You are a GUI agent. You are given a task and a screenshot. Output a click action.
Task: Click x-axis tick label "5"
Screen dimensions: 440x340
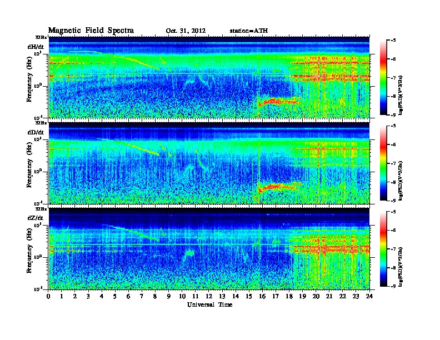pyautogui.click(x=115, y=296)
